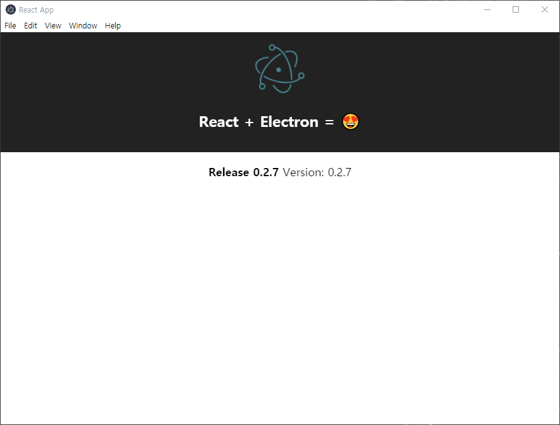Click the heart-eyes emoji in the heading
Image resolution: width=560 pixels, height=425 pixels.
coord(351,122)
